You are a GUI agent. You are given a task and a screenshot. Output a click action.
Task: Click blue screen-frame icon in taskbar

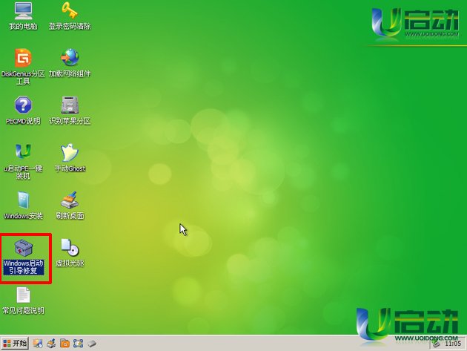click(78, 344)
